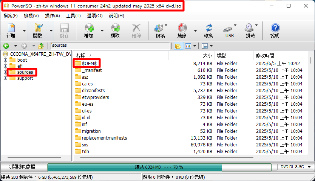Click the Extract (擷取) icon

[116, 28]
